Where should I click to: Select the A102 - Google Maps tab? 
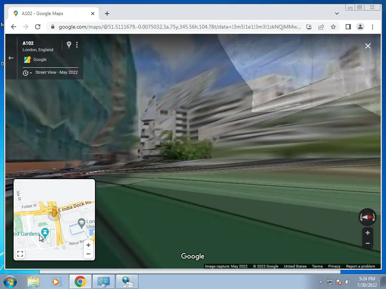point(54,14)
